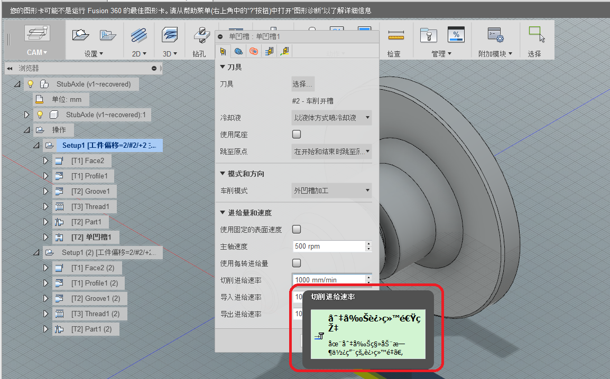Open the tool library icon under 管理
This screenshot has height=379, width=610.
[428, 35]
